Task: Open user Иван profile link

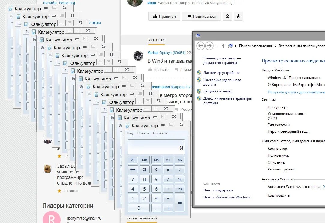Action: 152,3
